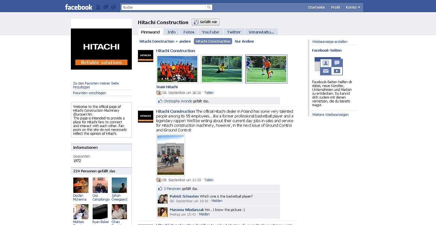436x225 pixels.
Task: Click the Hitachi avatar of the Poland post
Action: pos(145,116)
